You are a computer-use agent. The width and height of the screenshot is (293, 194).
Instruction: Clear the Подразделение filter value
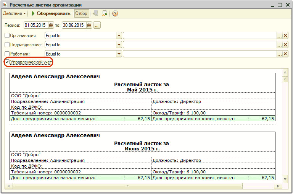point(285,45)
